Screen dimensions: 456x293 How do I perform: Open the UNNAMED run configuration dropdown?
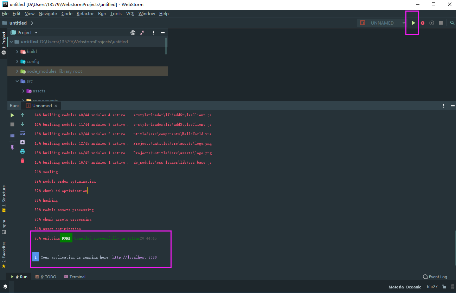(x=382, y=23)
